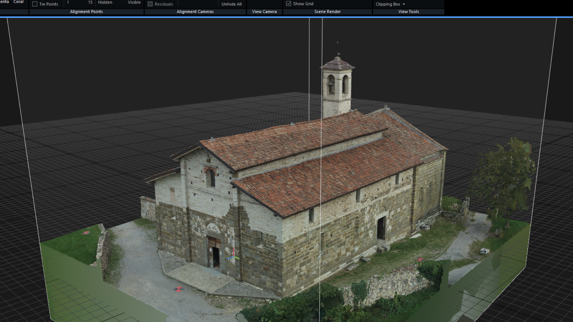Click the Visible label in Alignment Points
The height and width of the screenshot is (322, 573).
click(x=134, y=2)
